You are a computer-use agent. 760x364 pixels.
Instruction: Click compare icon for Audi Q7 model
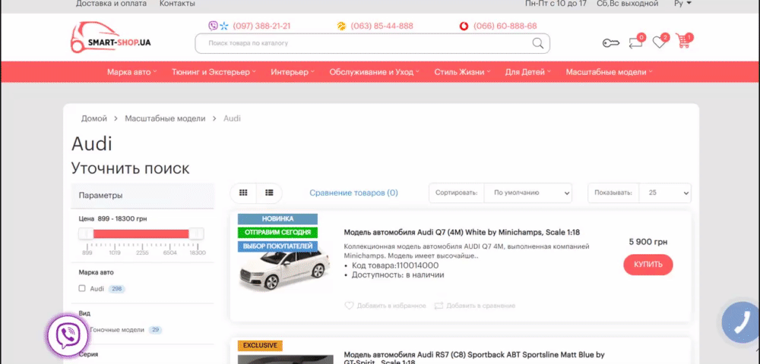(439, 306)
